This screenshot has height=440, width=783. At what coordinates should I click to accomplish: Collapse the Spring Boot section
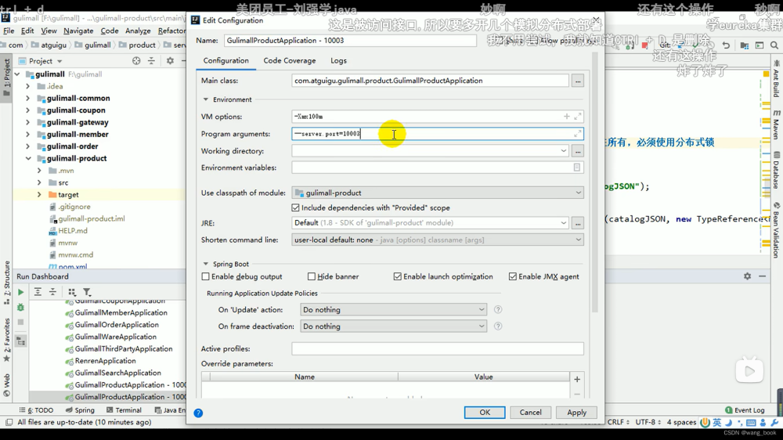click(206, 264)
